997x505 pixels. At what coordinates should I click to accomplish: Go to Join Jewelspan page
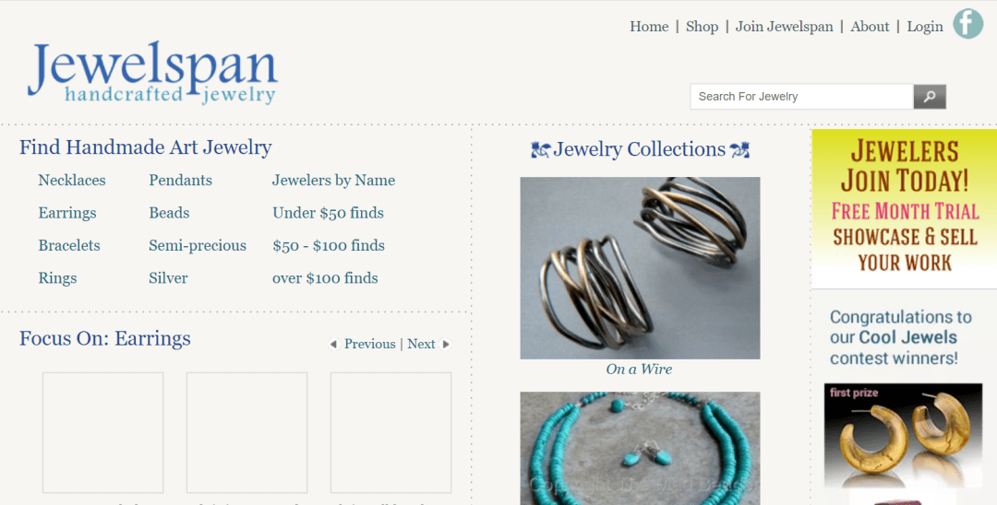[784, 27]
